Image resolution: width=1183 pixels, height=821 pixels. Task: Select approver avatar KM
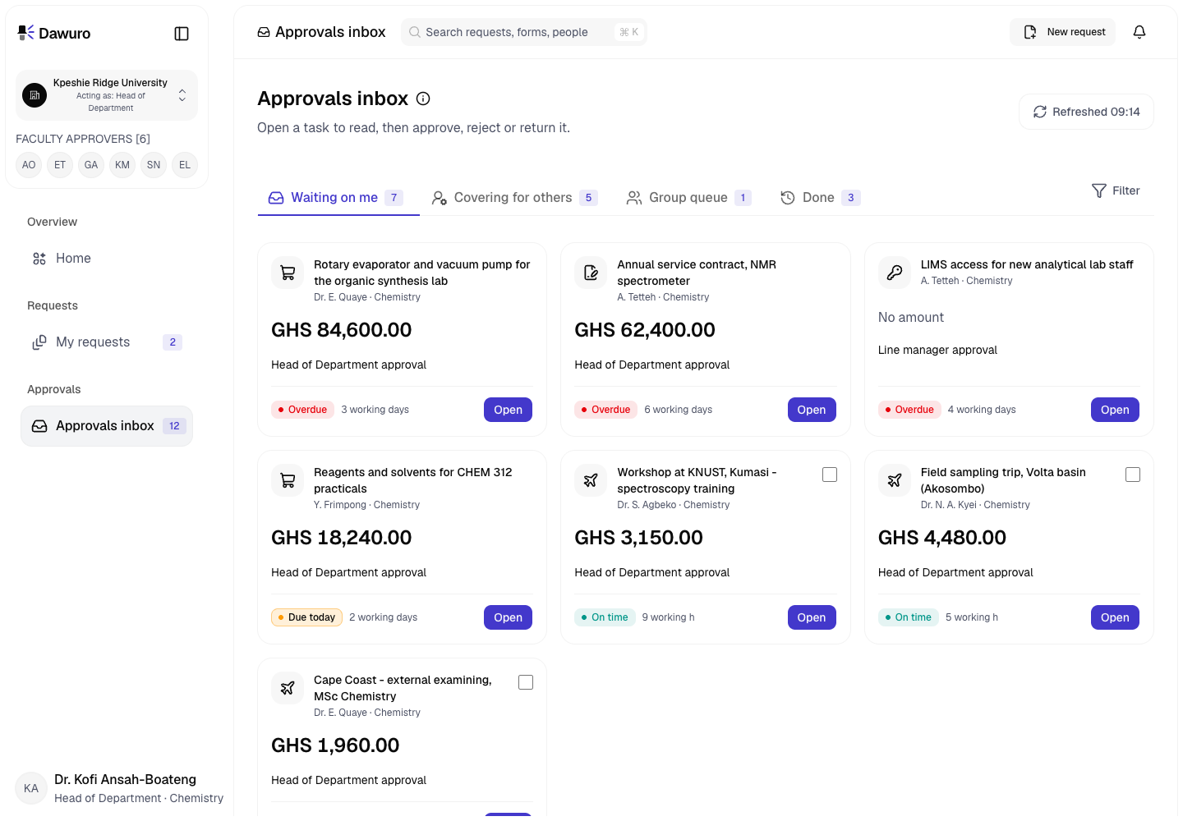tap(122, 165)
